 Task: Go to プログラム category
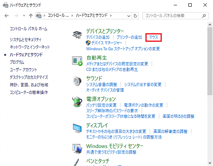(x=17, y=62)
